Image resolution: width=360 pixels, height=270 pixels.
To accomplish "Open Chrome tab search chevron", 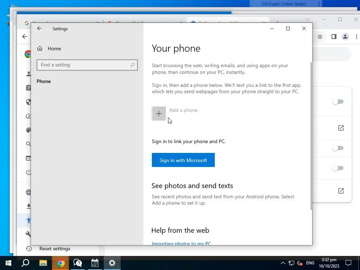I will [308, 19].
